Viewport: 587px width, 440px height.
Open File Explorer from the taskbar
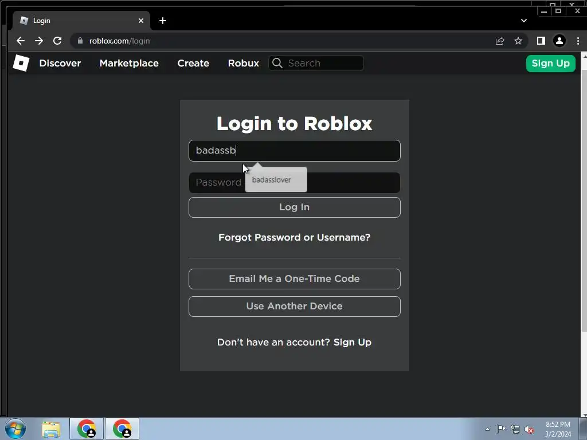pos(51,429)
